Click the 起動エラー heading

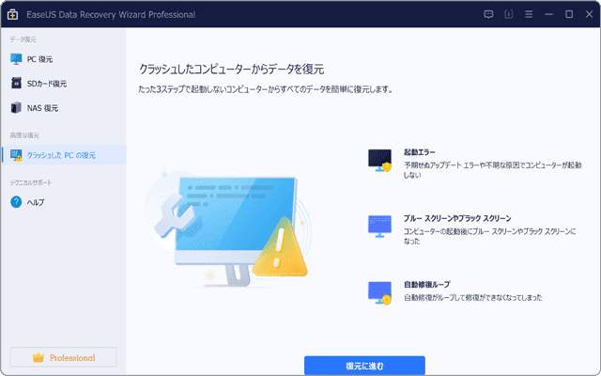tap(420, 152)
